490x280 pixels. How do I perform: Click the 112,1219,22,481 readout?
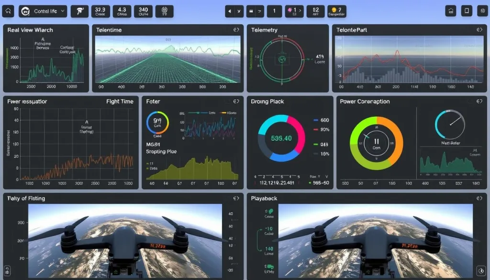[x=277, y=183]
